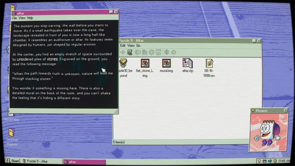Click the Start button on taskbar
This screenshot has height=166, width=295.
point(12,161)
